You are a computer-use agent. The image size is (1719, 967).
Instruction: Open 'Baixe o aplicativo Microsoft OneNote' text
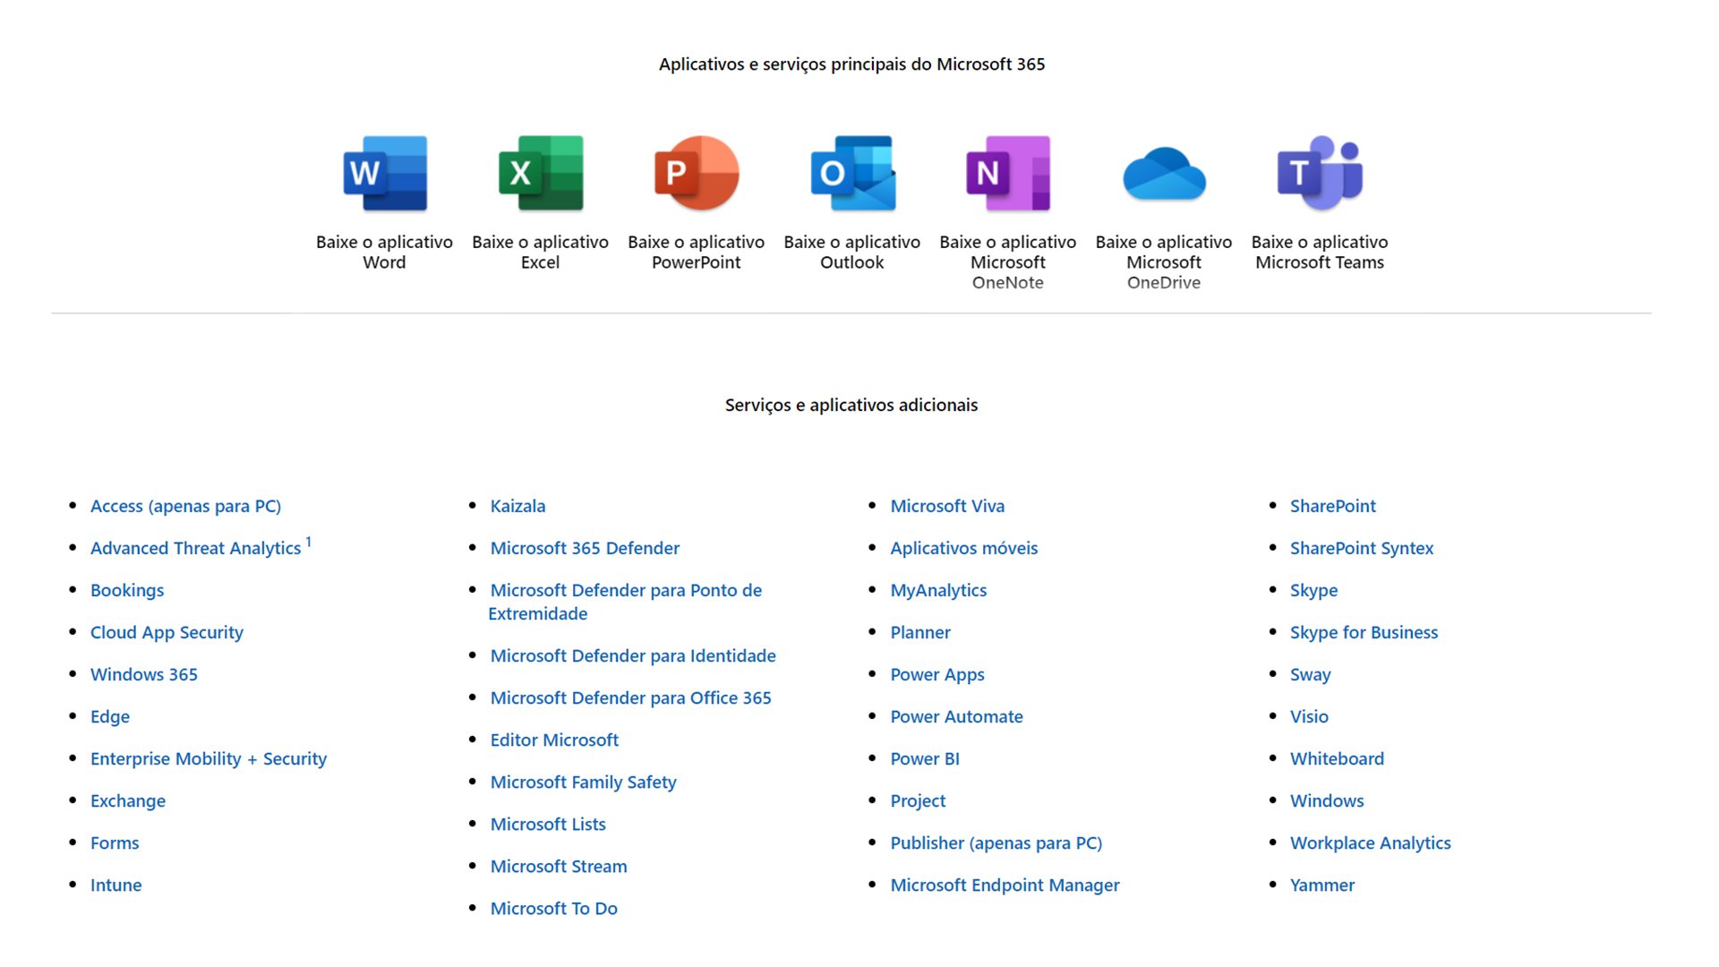pos(1007,261)
